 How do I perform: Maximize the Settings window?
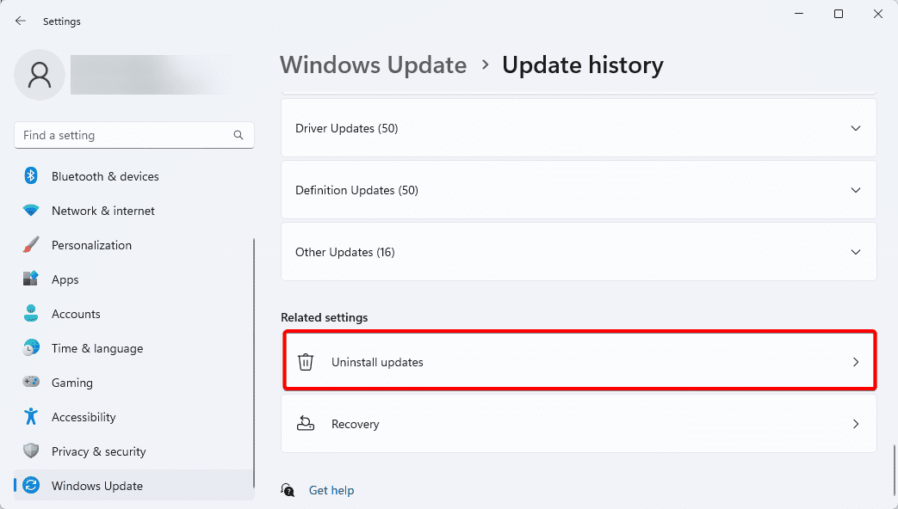(839, 14)
